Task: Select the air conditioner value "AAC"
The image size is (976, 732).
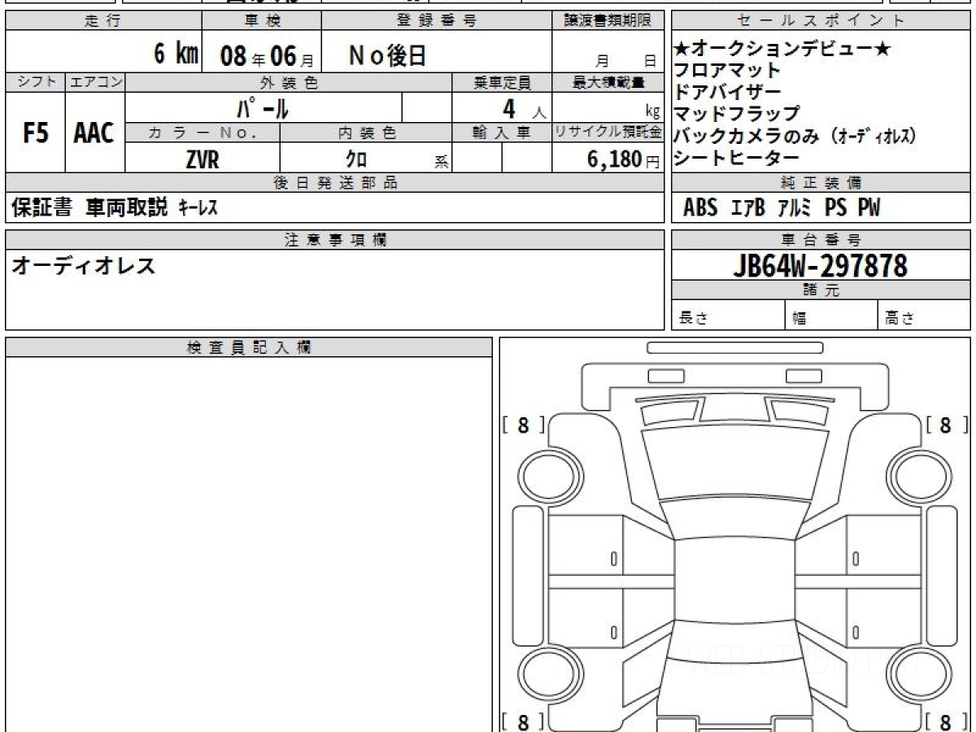Action: point(94,133)
